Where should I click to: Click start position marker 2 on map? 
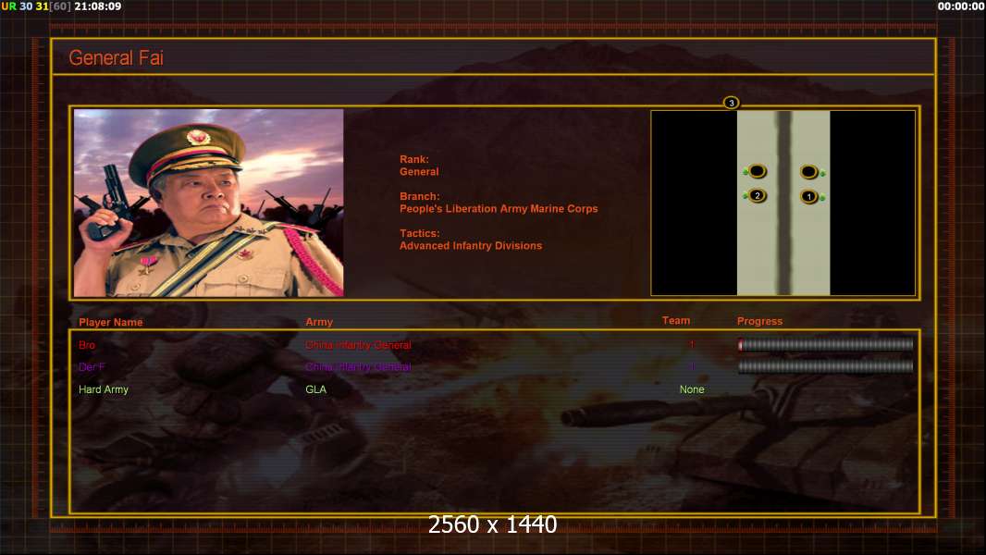(758, 195)
